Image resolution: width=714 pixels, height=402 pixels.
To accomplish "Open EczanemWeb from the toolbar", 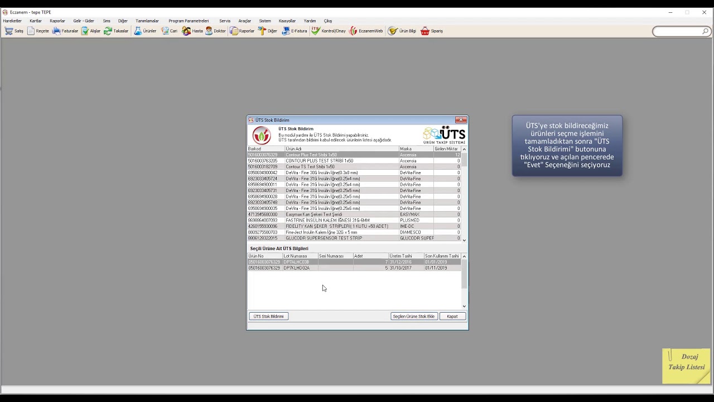I will pos(366,31).
